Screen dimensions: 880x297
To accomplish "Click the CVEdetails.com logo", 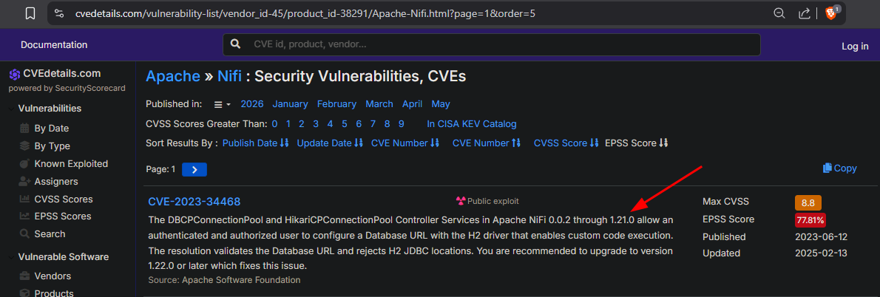I will click(x=55, y=73).
